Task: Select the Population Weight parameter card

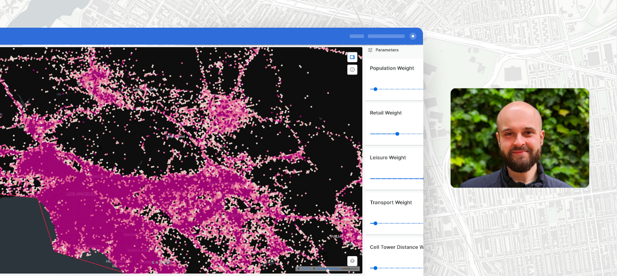Action: (393, 78)
